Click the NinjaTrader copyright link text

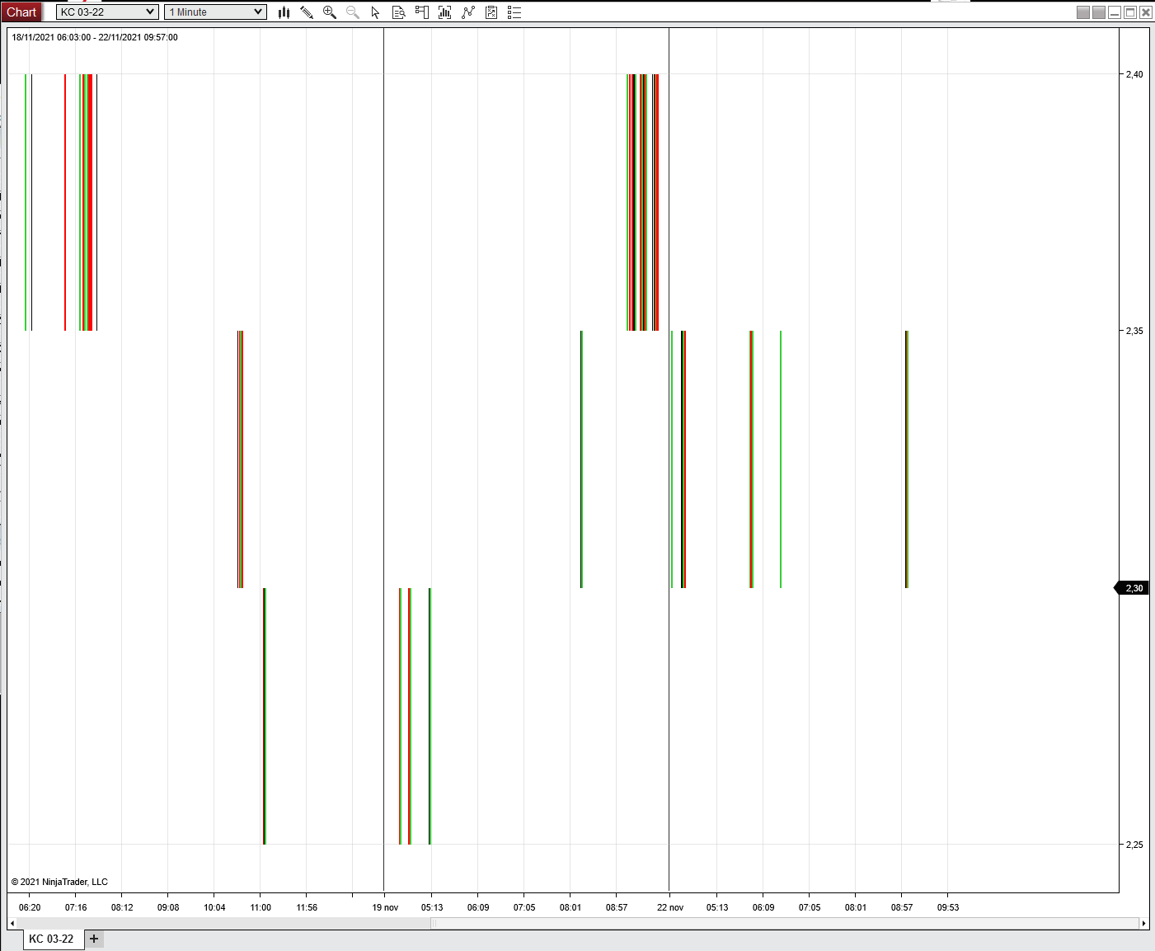[59, 881]
